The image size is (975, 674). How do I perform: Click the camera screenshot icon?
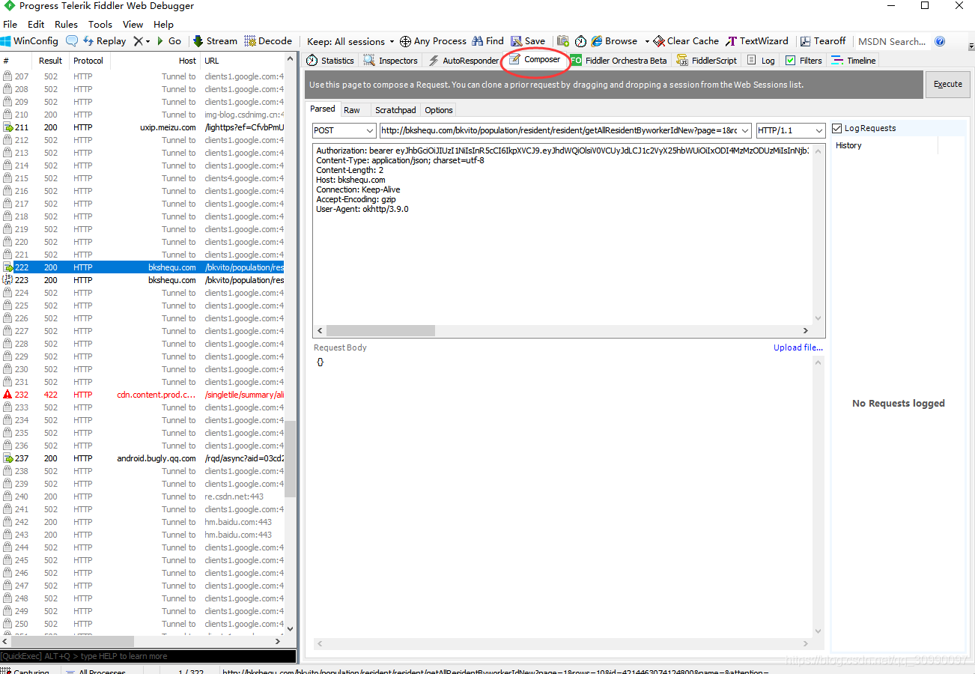pyautogui.click(x=563, y=41)
